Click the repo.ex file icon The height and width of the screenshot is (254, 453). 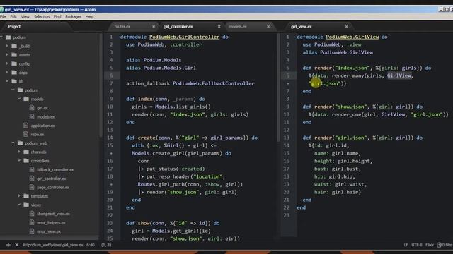tap(25, 134)
